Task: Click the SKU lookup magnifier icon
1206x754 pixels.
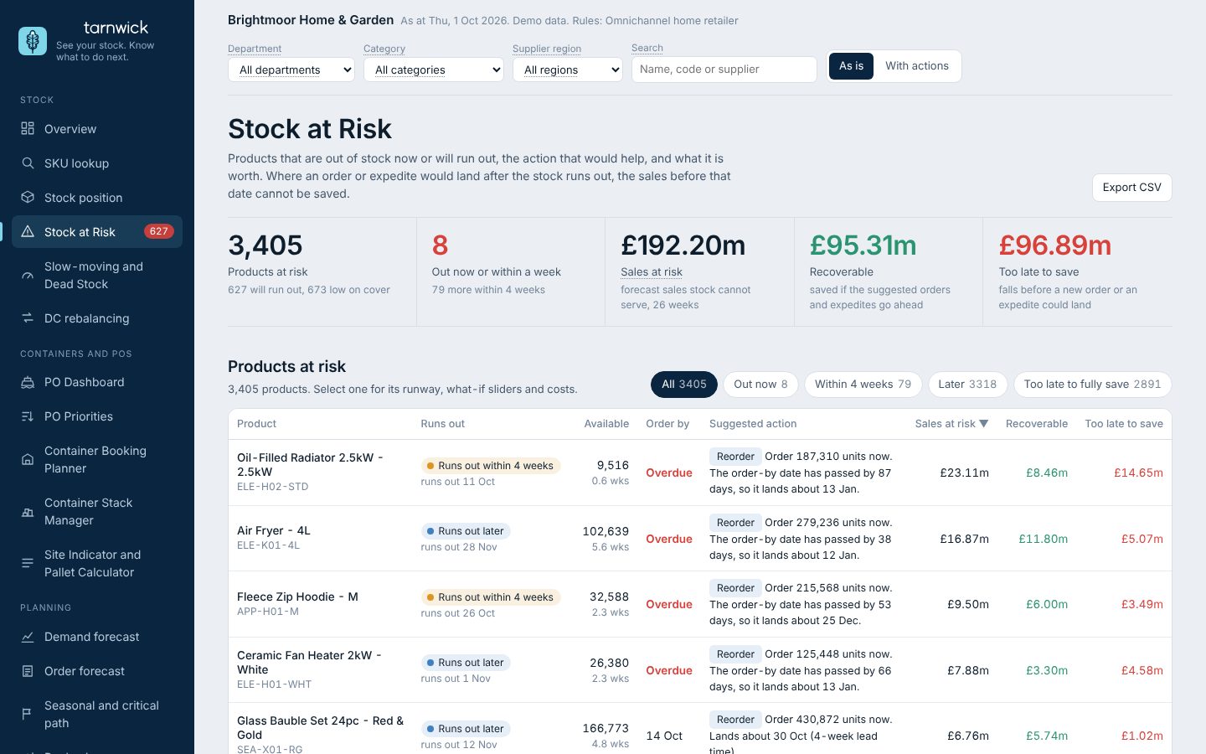Action: tap(28, 163)
